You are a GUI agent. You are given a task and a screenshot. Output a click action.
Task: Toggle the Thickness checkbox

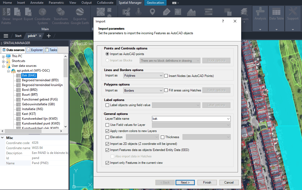[163, 137]
